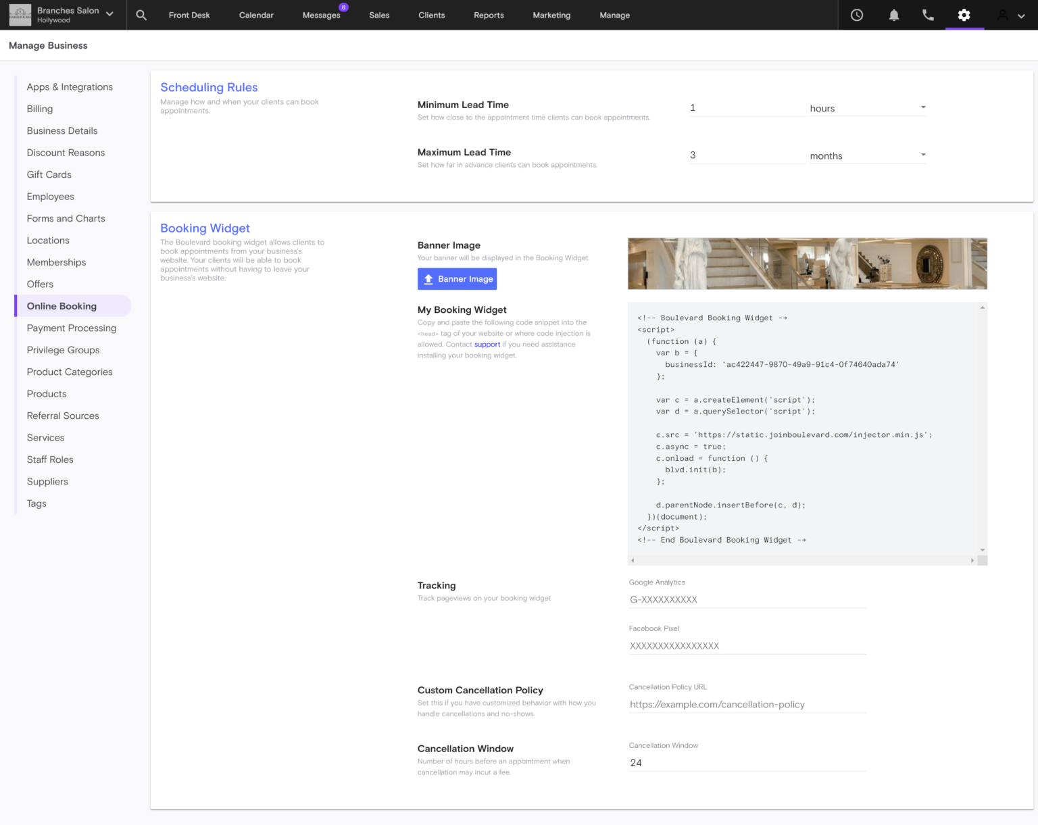Open the global search icon
Image resolution: width=1038 pixels, height=825 pixels.
141,14
